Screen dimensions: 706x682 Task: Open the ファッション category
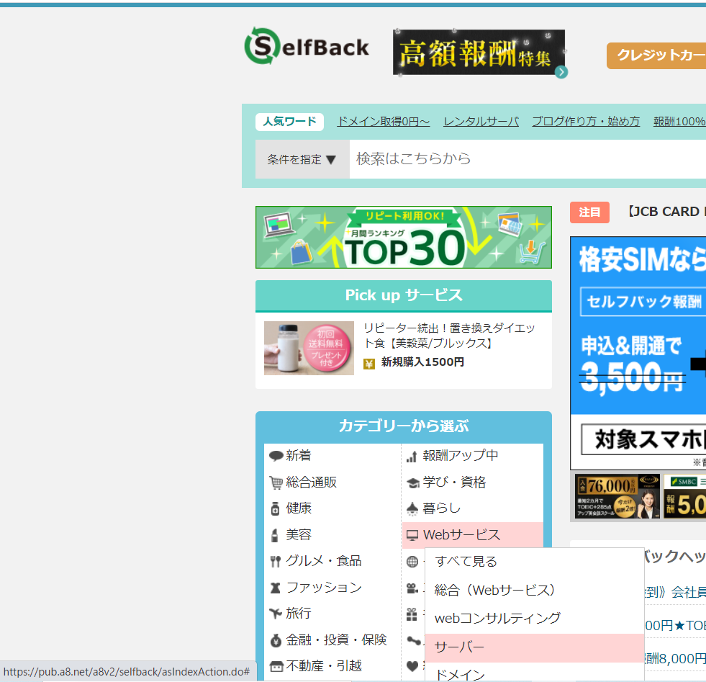coord(324,588)
